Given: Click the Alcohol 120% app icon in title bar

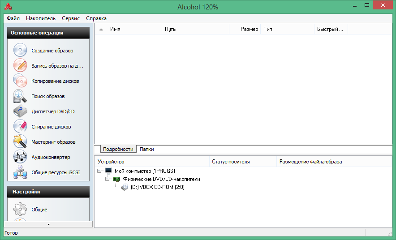Looking at the screenshot, I should [8, 7].
